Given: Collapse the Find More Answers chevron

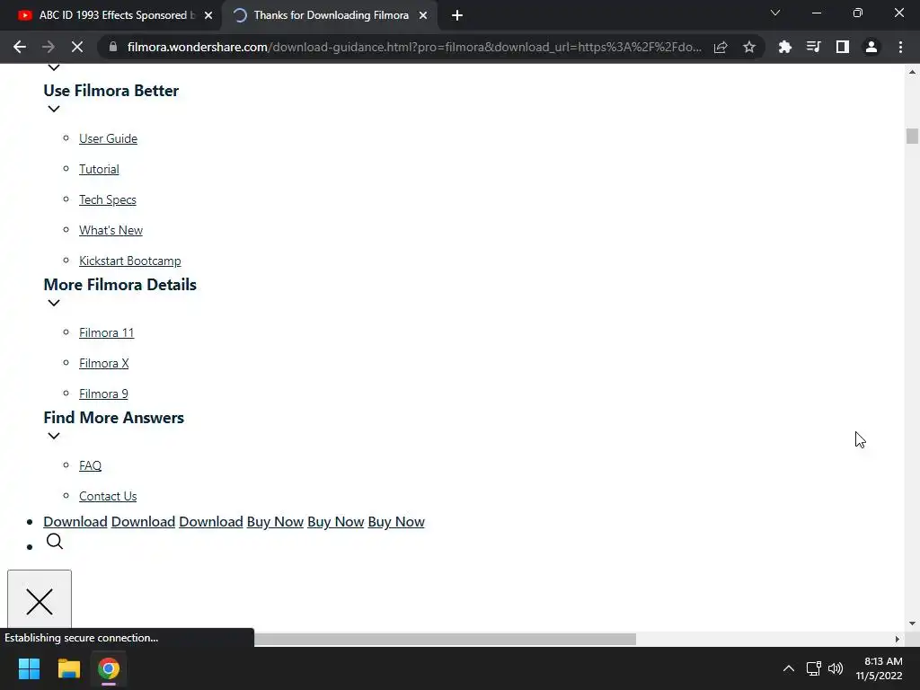Looking at the screenshot, I should (53, 436).
